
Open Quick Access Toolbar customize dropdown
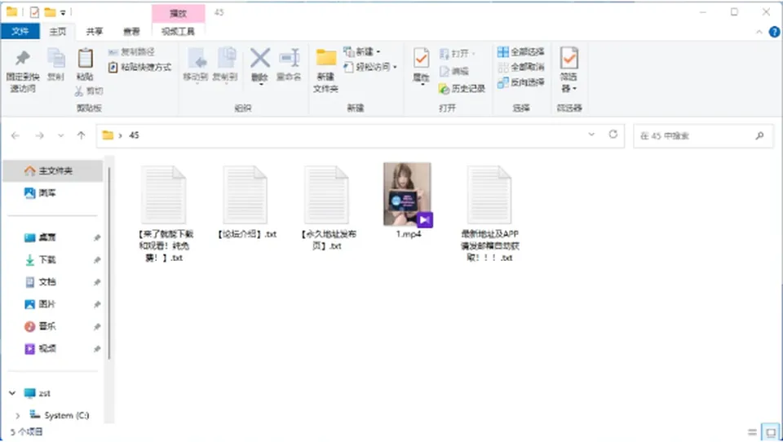63,12
